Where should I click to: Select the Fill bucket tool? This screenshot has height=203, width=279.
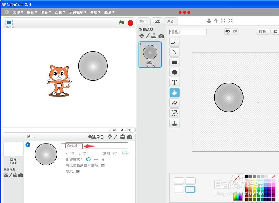[175, 93]
